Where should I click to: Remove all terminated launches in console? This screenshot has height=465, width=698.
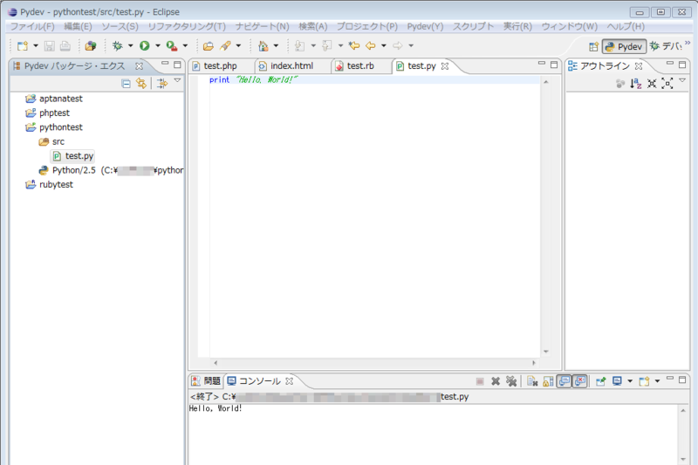click(x=511, y=381)
